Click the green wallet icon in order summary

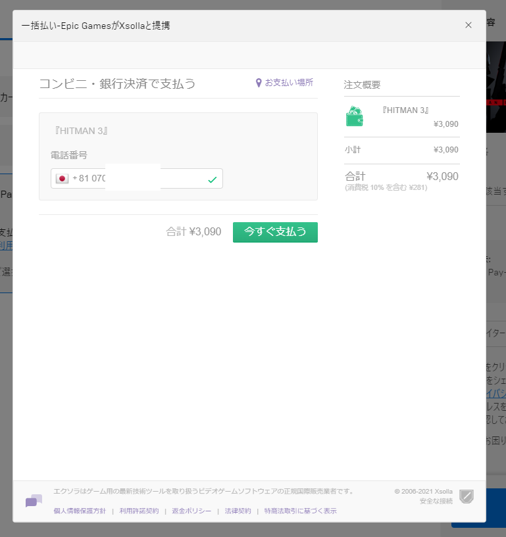tap(355, 116)
